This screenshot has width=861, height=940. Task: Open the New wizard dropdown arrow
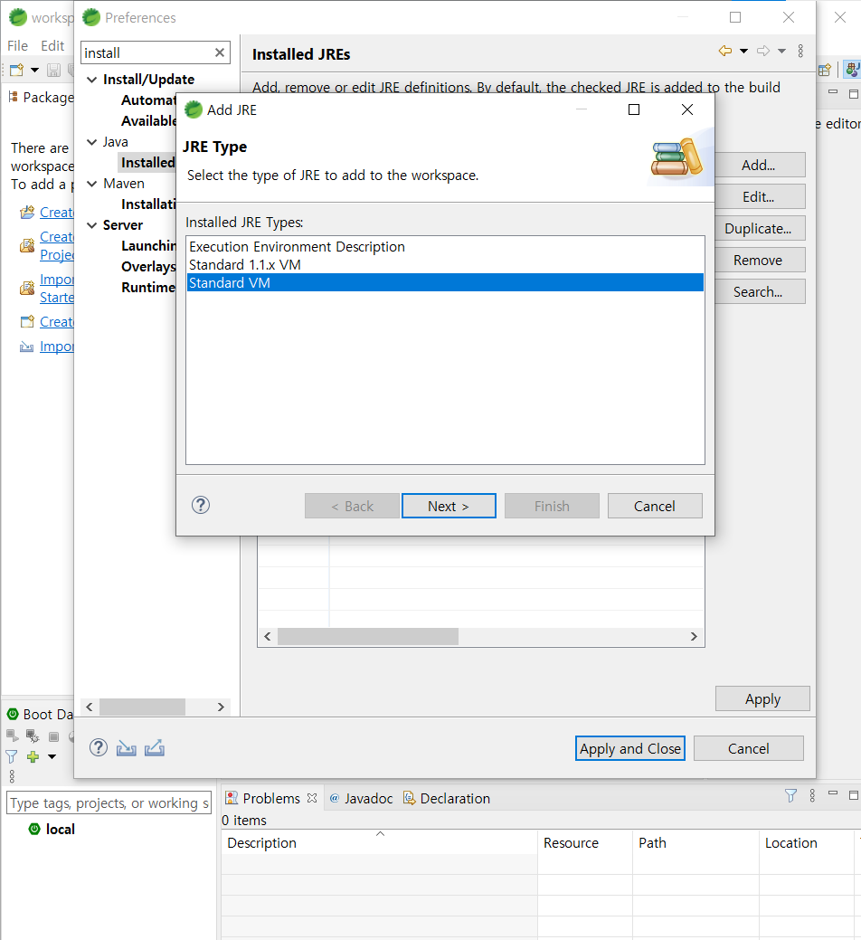pyautogui.click(x=34, y=71)
